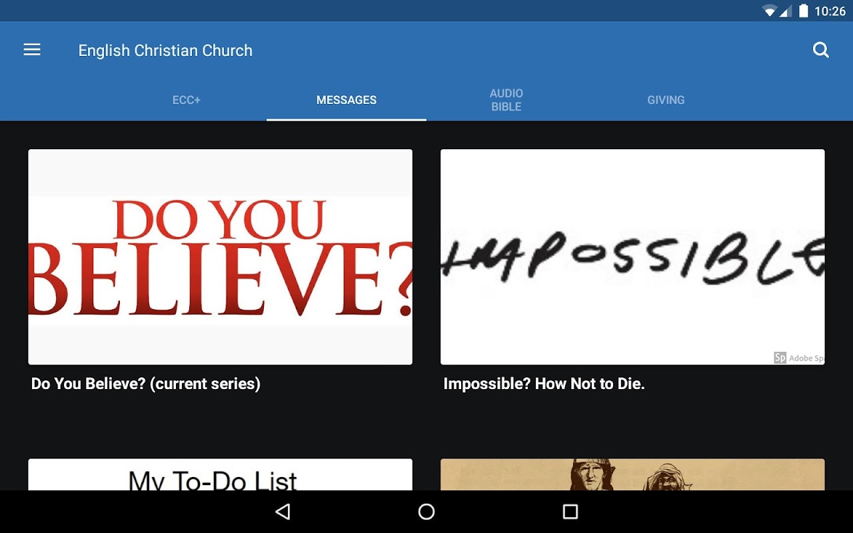Select the My To-Do List thumbnail
Viewport: 853px width, 533px height.
[220, 474]
